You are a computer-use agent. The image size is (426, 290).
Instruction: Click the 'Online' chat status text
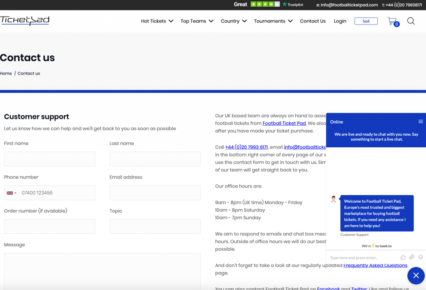tap(336, 122)
